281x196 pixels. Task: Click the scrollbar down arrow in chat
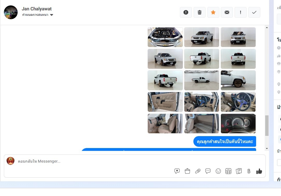pyautogui.click(x=267, y=148)
